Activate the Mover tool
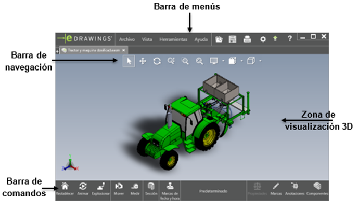This screenshot has width=358, height=211. tap(119, 189)
